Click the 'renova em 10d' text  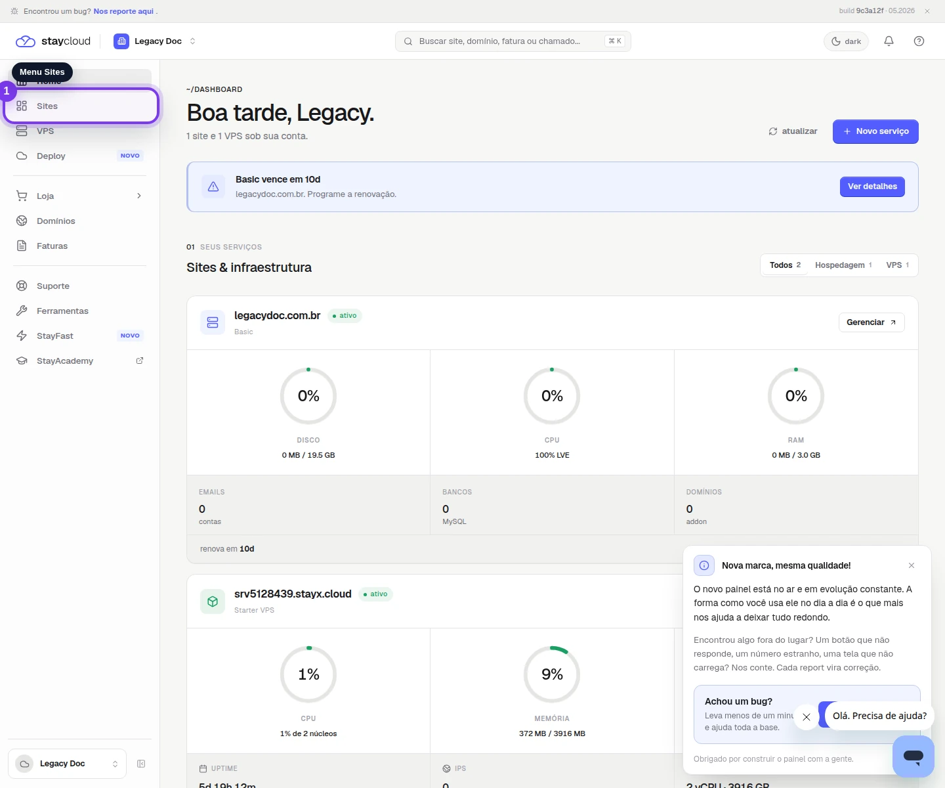(x=227, y=549)
